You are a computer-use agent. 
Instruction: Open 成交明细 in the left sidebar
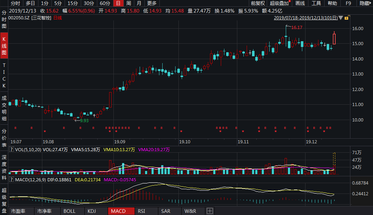pos(4,108)
